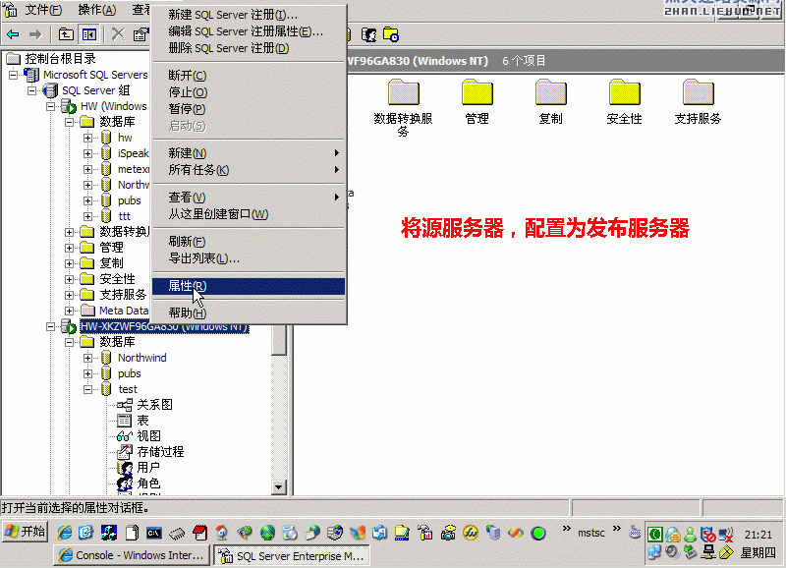Choose 帮助(H) in the context menu
Image resolution: width=786 pixels, height=568 pixels.
249,312
